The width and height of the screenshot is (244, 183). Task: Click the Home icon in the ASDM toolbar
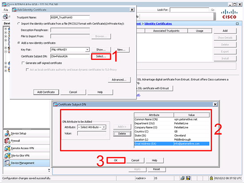tap(6, 16)
